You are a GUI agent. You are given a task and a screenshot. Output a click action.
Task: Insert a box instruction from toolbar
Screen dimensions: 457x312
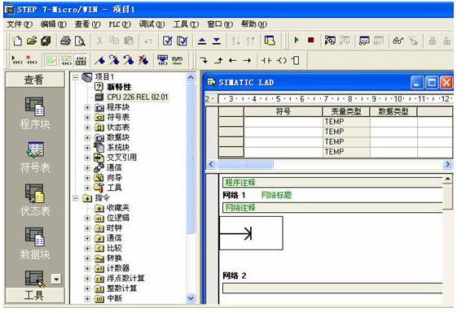tap(296, 60)
